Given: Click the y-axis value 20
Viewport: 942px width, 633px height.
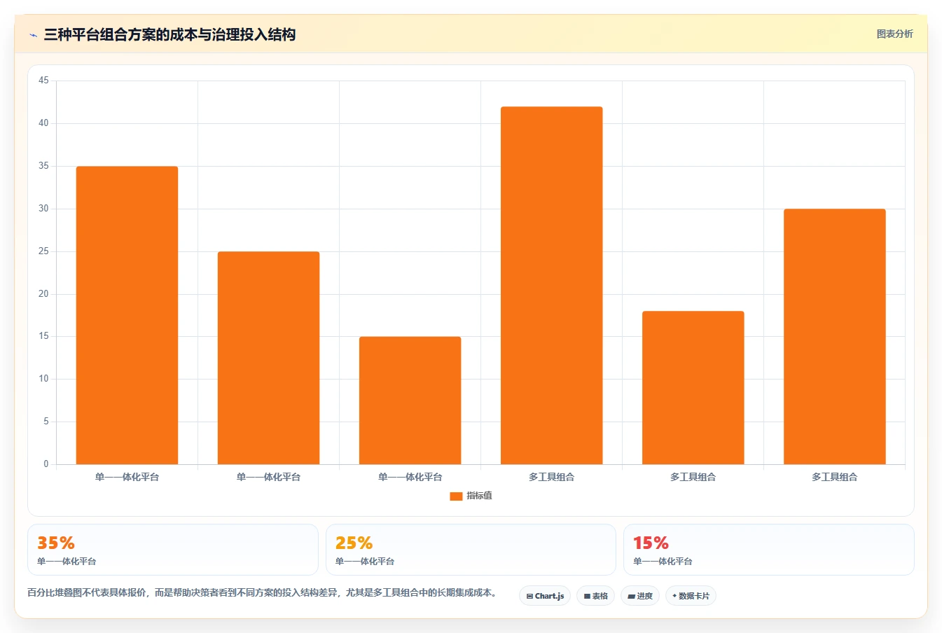Looking at the screenshot, I should tap(43, 294).
